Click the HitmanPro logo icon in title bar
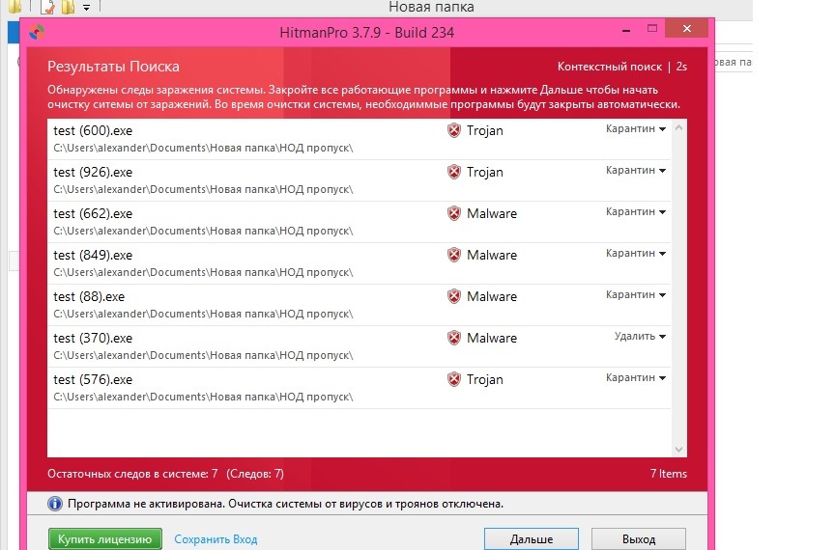Viewport: 835px width, 550px height. point(37,33)
